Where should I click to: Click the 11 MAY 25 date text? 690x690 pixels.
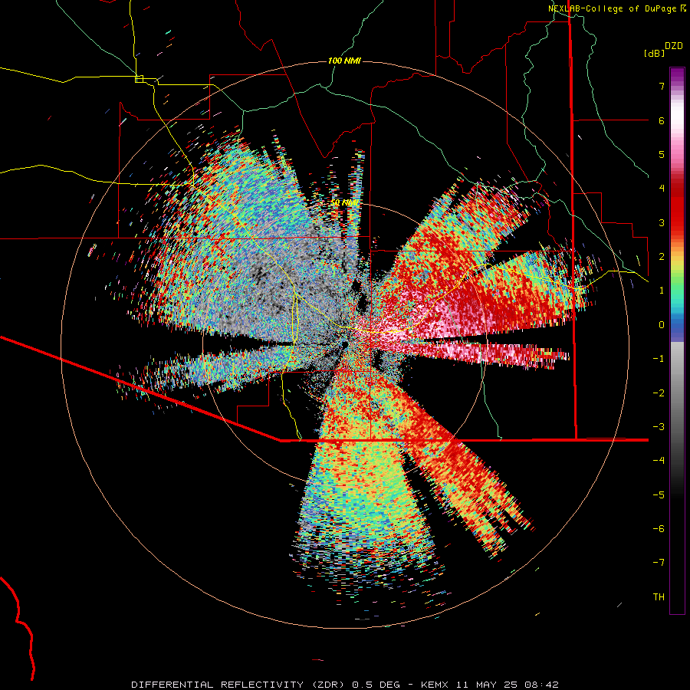coord(486,685)
